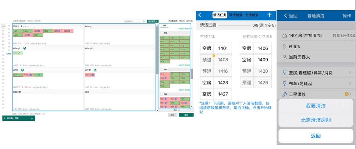Click the search icon in the search box
Image resolution: width=356 pixels, height=149 pixels.
point(144,22)
